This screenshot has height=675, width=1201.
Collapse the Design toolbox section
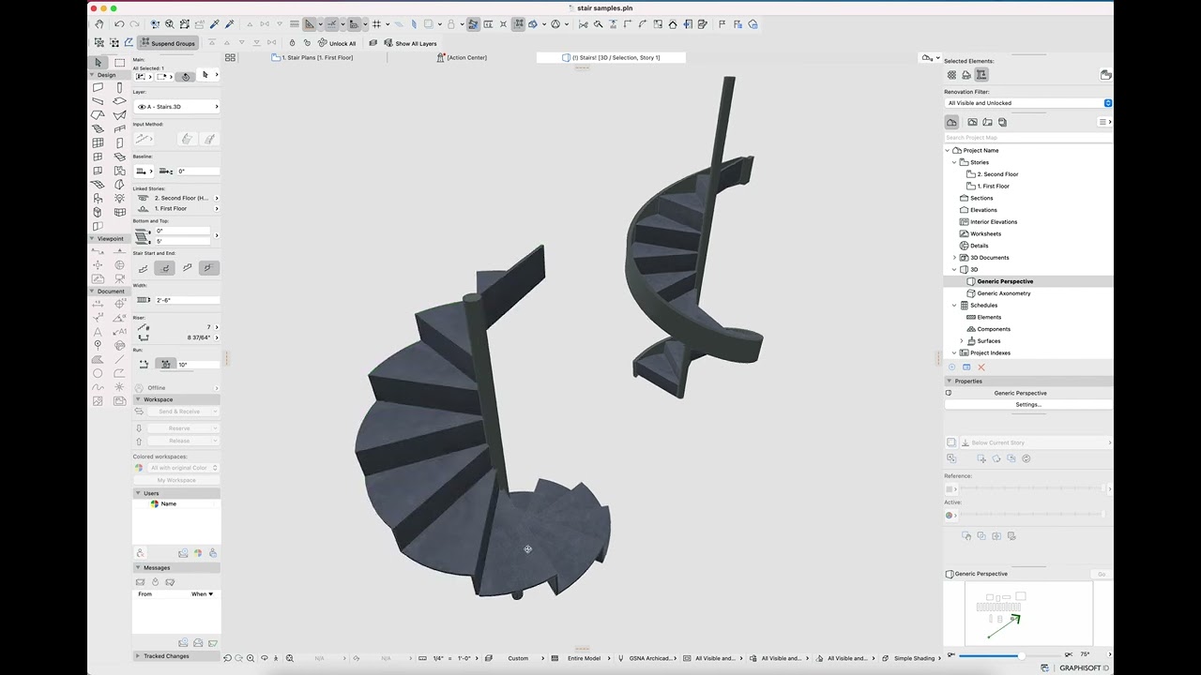(92, 75)
